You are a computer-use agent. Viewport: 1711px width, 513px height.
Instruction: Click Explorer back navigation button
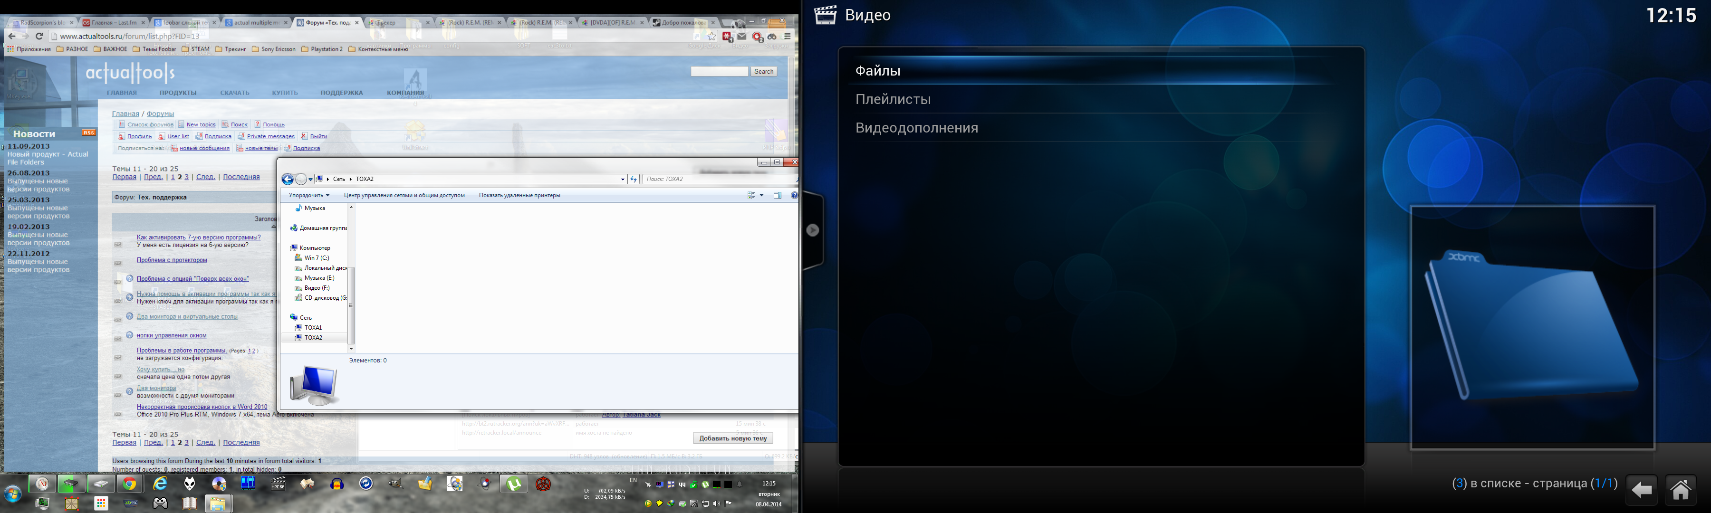288,179
